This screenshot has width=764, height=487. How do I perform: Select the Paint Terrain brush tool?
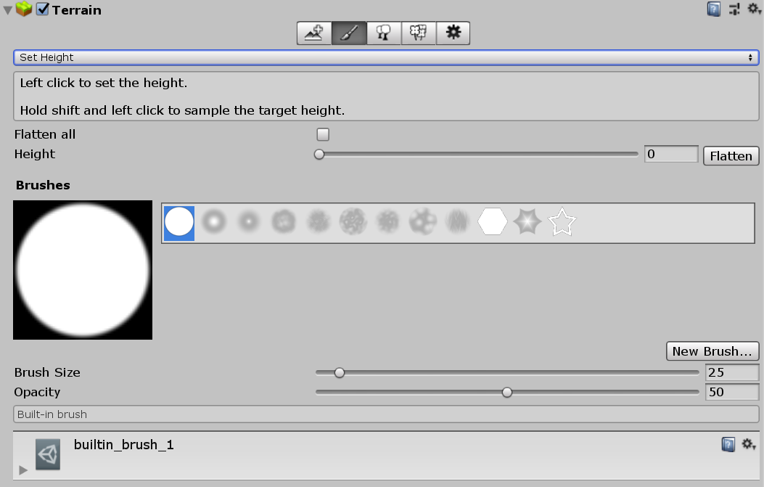(349, 33)
